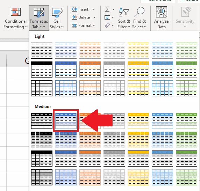Choose Medium style with separated black header cells
Image resolution: width=200 pixels, height=191 pixels.
pos(42,140)
